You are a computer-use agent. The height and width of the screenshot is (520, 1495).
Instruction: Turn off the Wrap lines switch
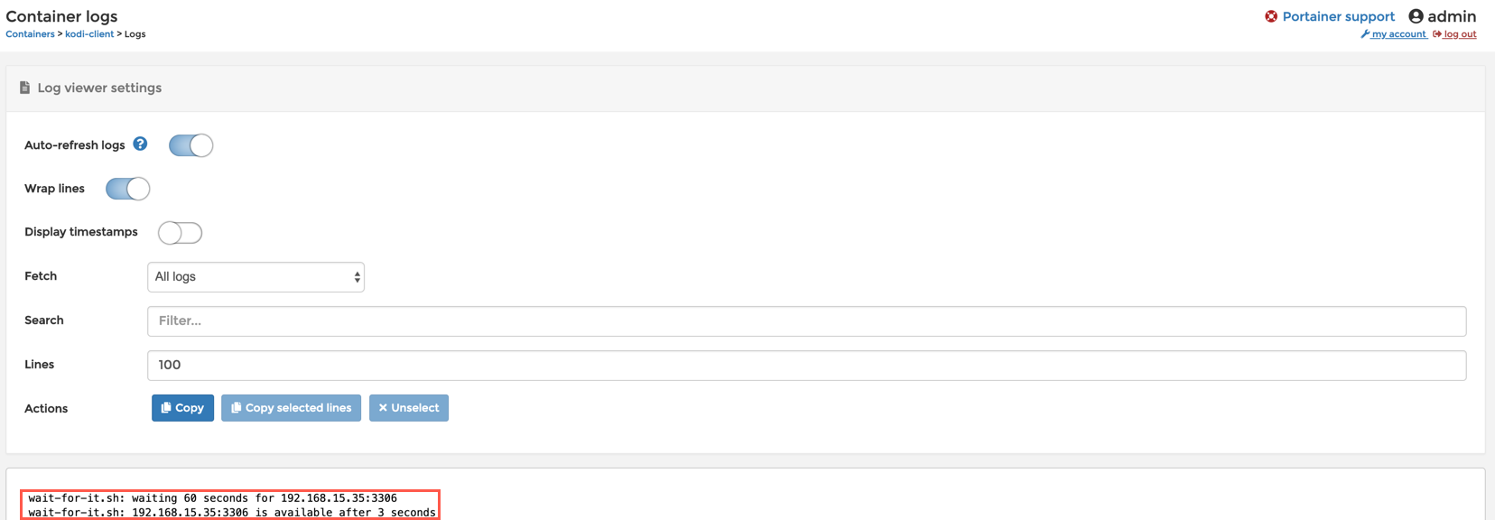(127, 189)
